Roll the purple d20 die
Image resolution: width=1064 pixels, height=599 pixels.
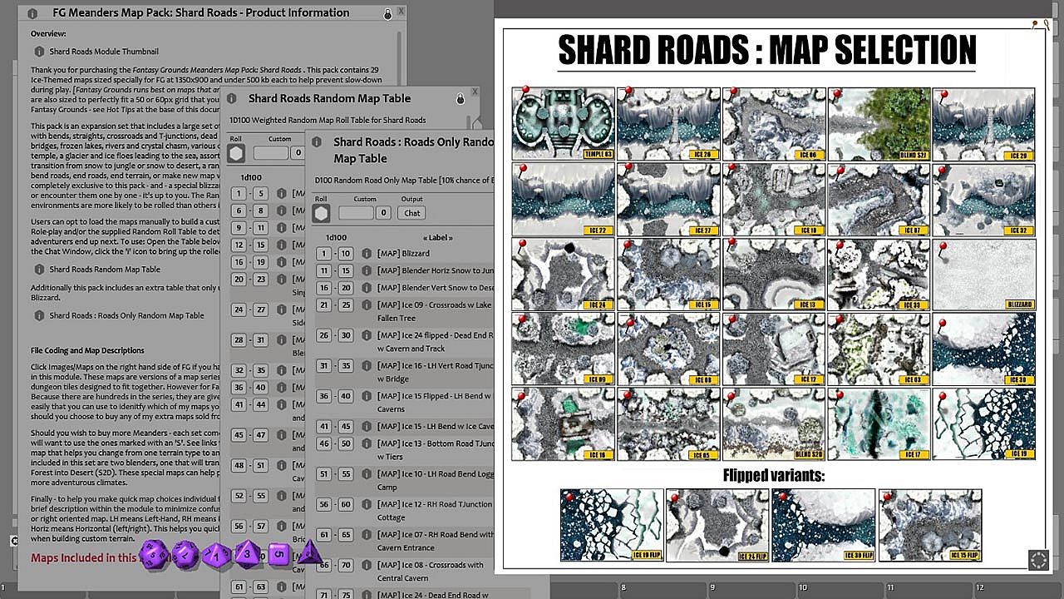(153, 553)
